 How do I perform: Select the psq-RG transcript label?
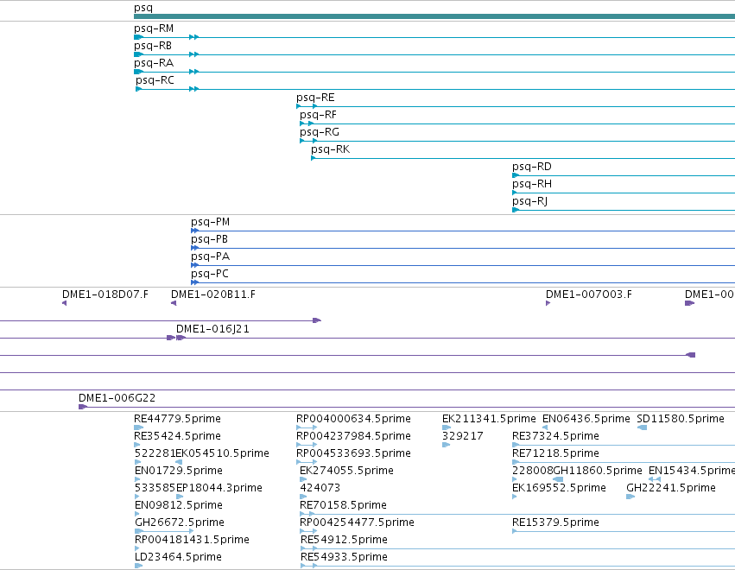click(x=320, y=132)
